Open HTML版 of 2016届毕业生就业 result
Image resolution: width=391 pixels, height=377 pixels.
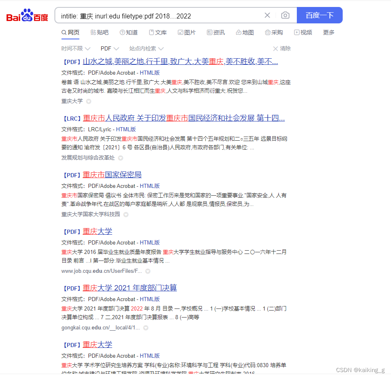click(x=149, y=242)
